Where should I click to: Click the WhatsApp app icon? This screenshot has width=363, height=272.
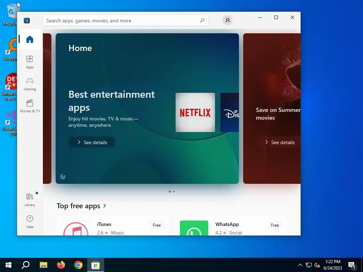coord(194,228)
